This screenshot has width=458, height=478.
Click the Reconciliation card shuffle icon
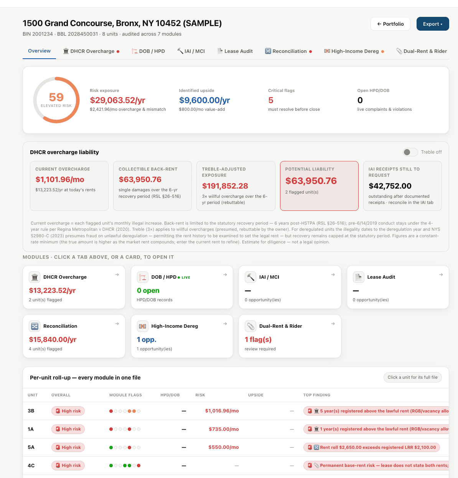point(35,326)
